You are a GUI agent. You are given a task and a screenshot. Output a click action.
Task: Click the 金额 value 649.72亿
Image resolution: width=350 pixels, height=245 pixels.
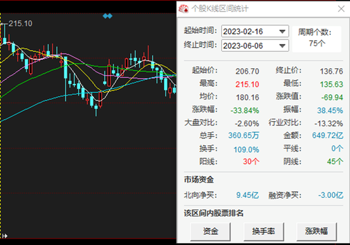328,136
